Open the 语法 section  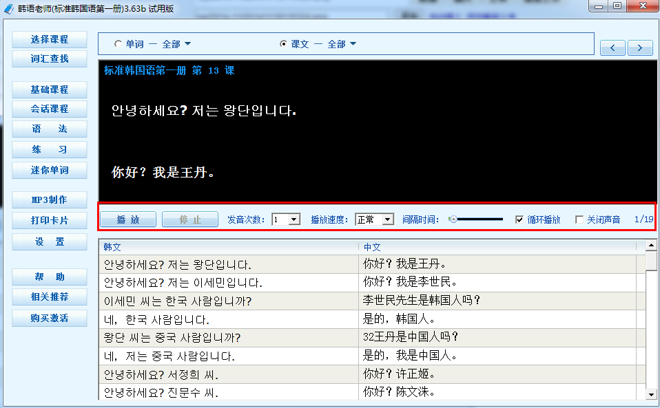(x=50, y=129)
